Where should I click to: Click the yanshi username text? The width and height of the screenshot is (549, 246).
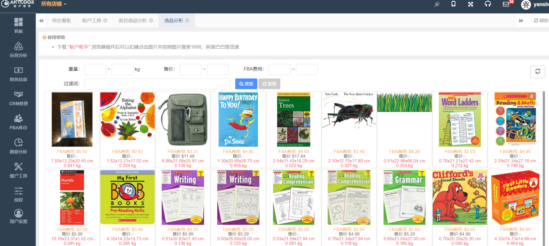[x=541, y=4]
